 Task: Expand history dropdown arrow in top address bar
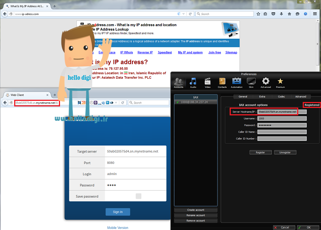183,14
